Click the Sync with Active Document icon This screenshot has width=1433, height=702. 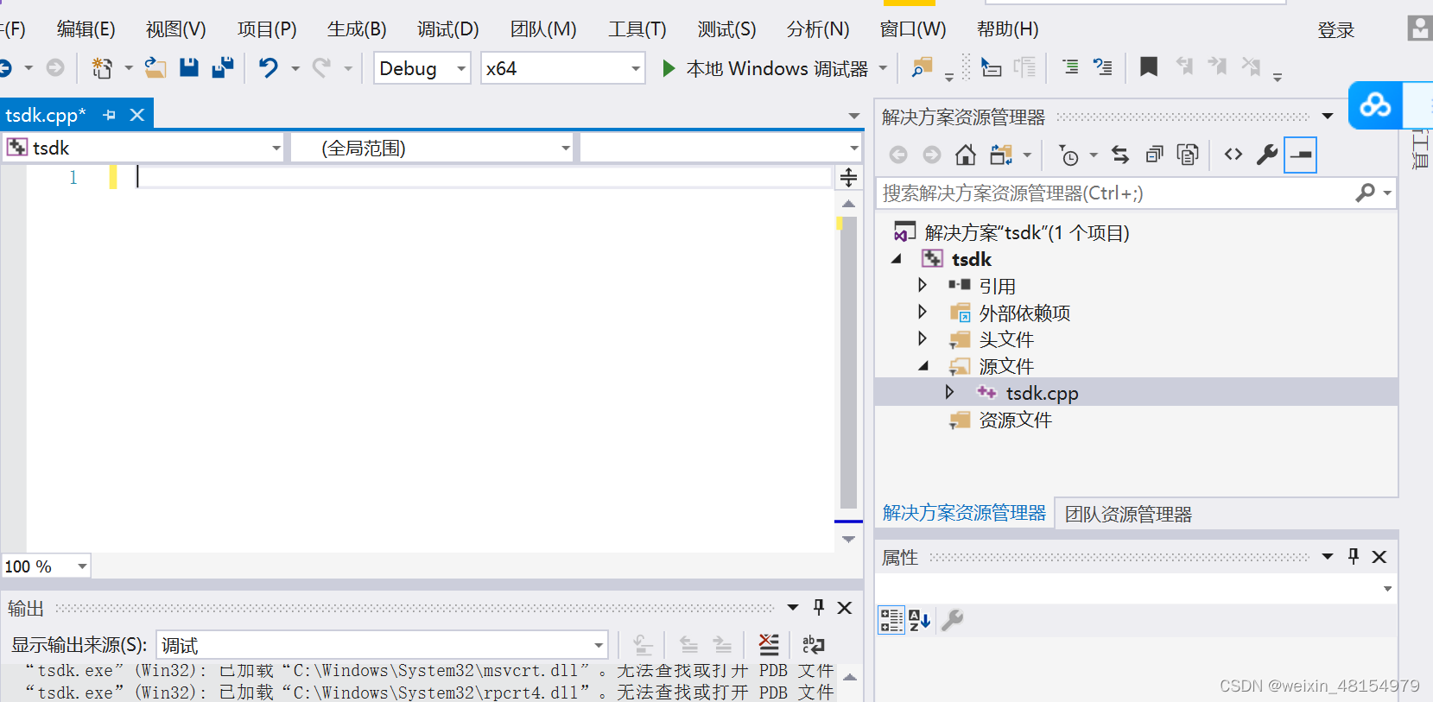[1120, 155]
